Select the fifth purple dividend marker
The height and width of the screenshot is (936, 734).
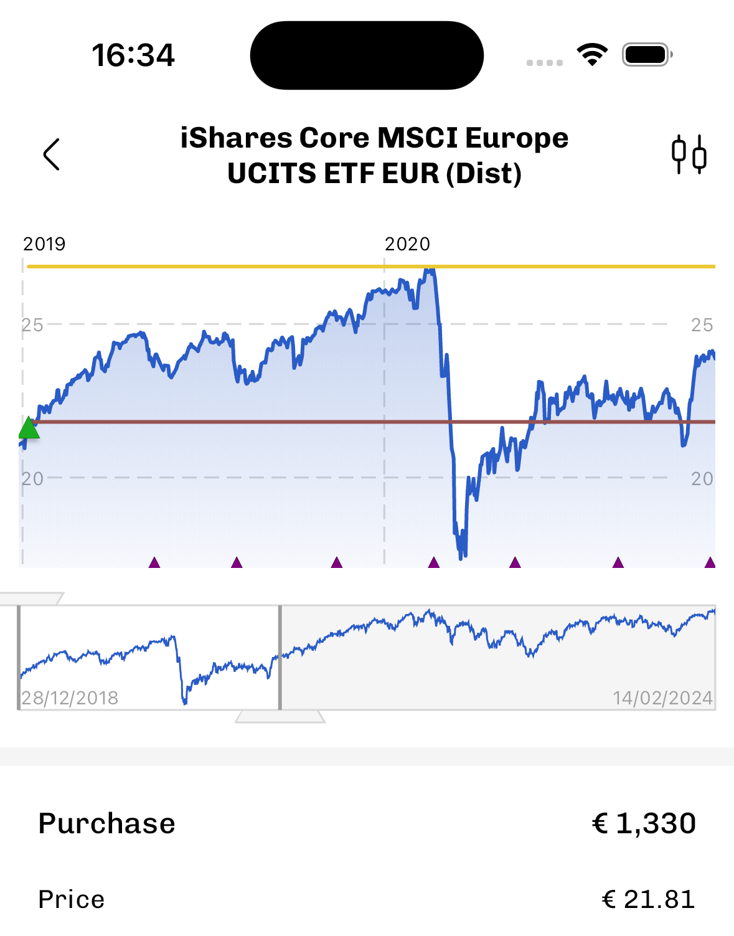tap(515, 563)
